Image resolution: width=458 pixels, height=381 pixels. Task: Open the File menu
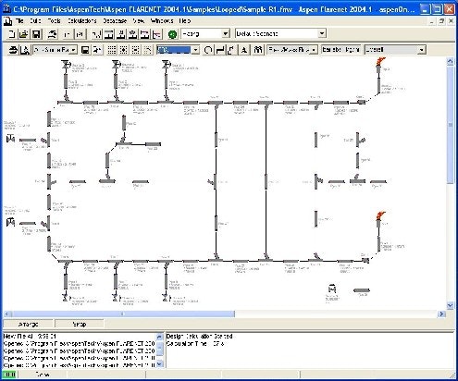click(x=19, y=21)
